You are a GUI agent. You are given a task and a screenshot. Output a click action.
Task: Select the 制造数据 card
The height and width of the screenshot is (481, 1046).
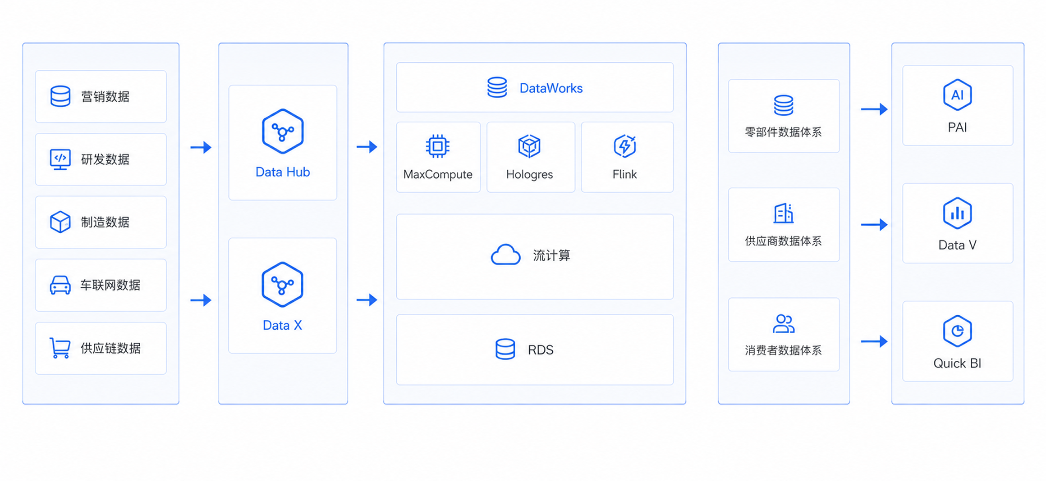point(101,222)
